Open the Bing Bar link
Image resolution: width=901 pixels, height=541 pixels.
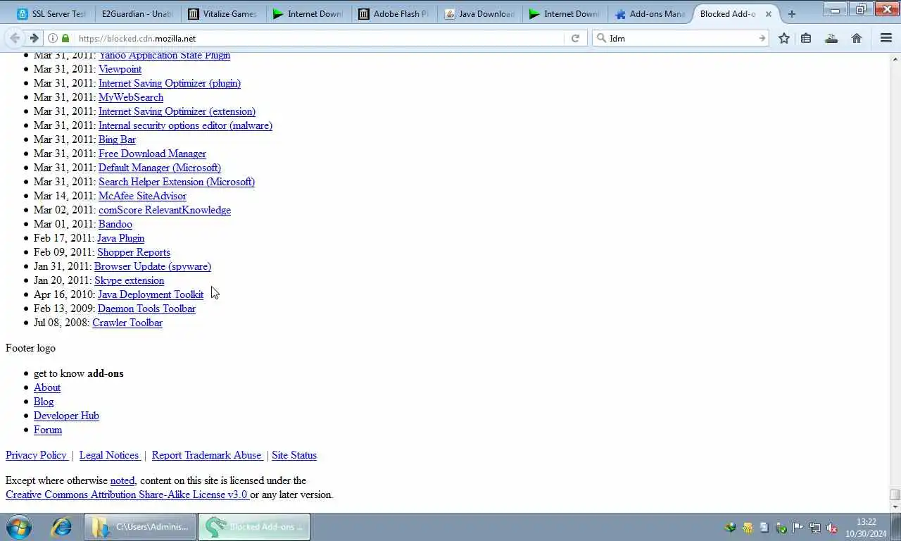click(x=117, y=139)
